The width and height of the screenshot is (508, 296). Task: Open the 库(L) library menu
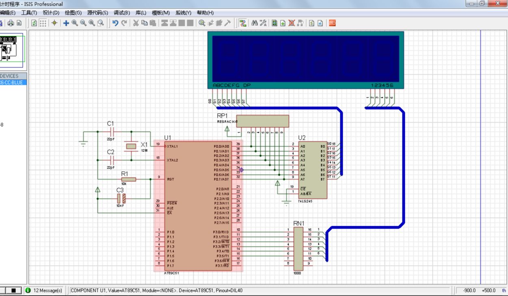(141, 13)
